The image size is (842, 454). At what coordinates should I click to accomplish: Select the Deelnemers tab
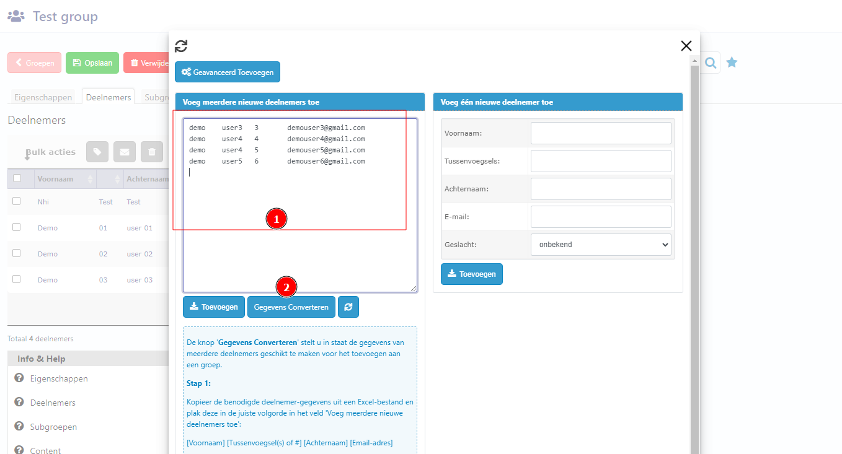(x=109, y=97)
